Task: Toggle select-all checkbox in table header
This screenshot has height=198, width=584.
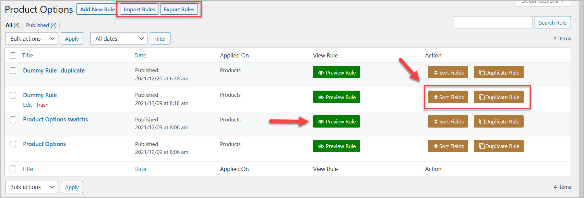Action: point(13,55)
